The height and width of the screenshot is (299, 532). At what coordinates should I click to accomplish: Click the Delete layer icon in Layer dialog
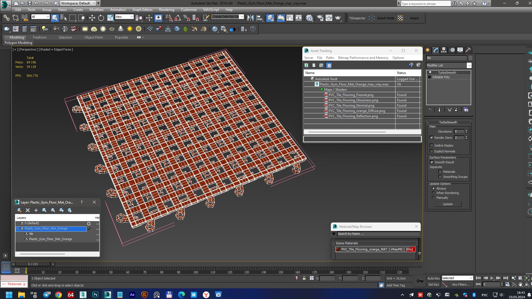(x=28, y=210)
